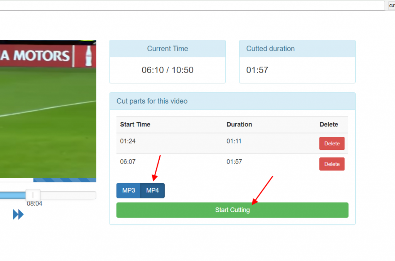Delete the cut part starting at 06:07
This screenshot has height=261, width=395.
pos(332,164)
